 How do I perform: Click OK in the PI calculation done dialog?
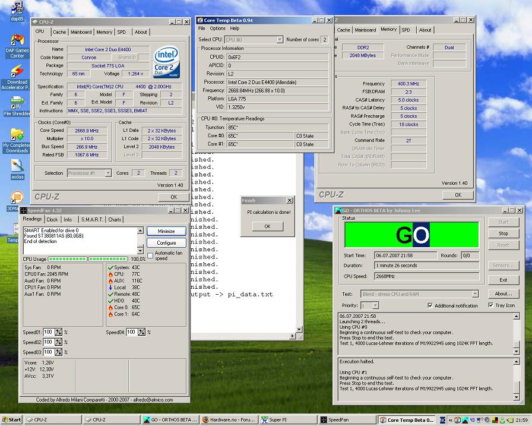267,226
